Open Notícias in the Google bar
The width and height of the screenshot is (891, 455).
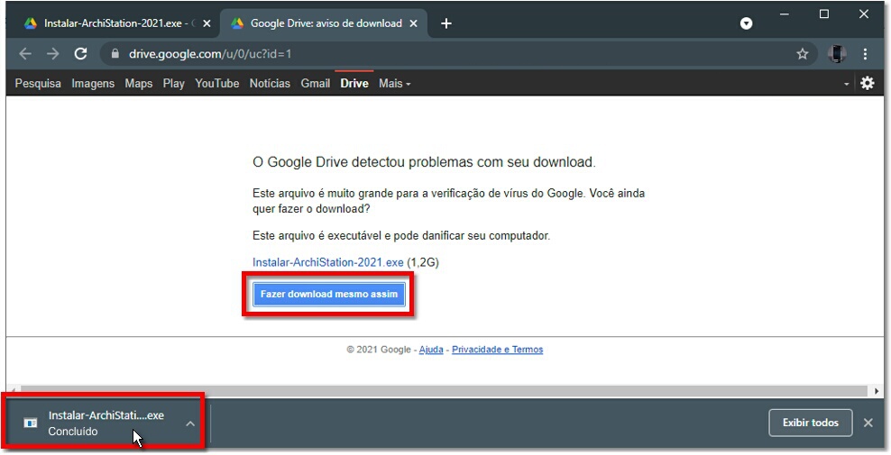click(x=270, y=84)
